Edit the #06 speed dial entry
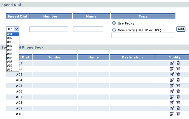189x119 pixels. point(172,91)
